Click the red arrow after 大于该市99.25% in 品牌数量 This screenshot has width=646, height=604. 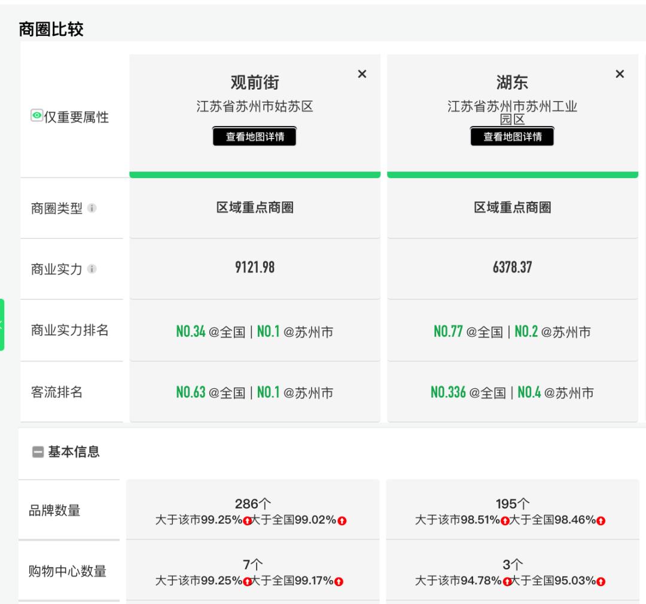click(247, 521)
